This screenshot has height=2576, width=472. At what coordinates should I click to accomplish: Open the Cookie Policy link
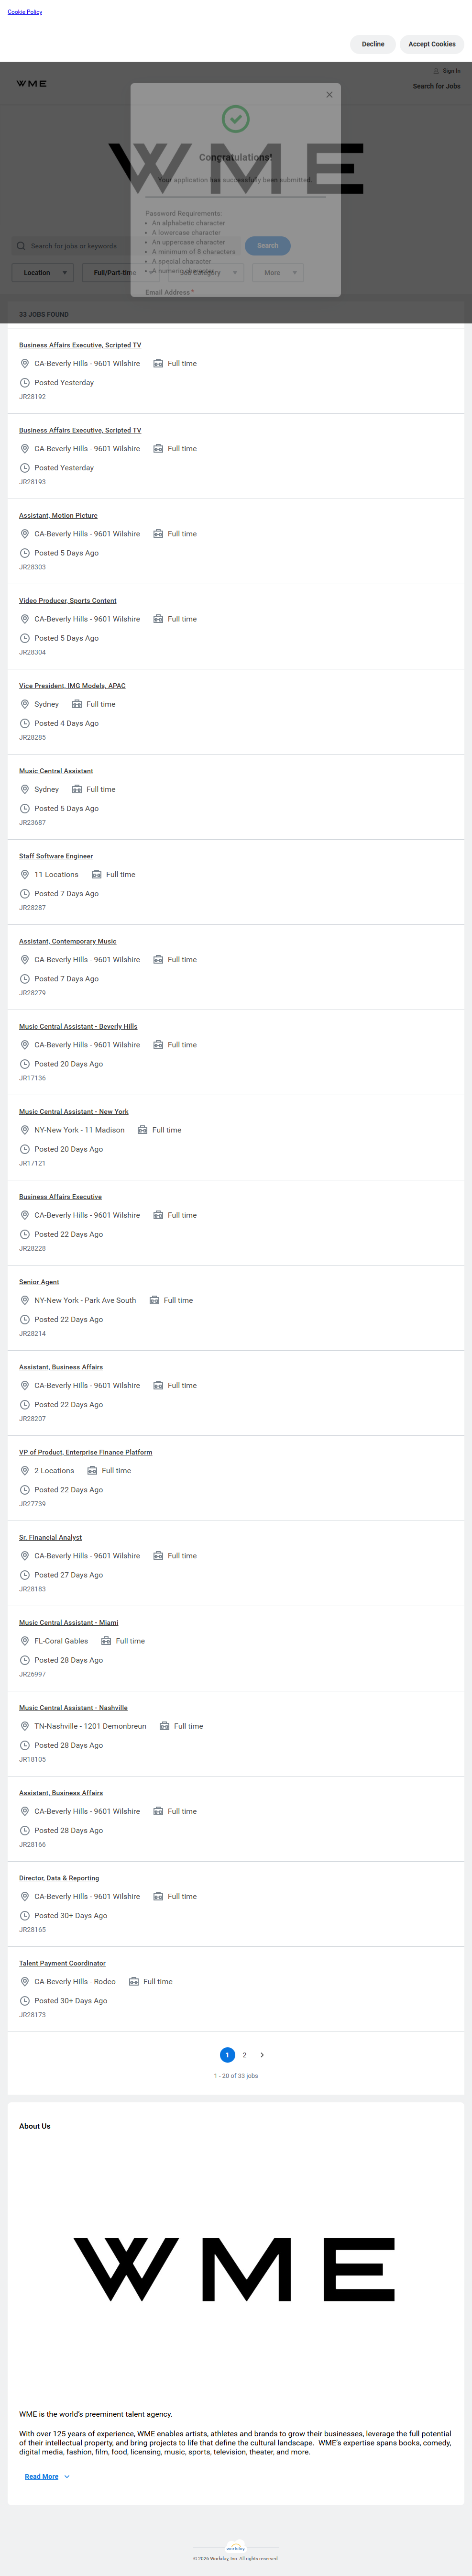point(25,12)
